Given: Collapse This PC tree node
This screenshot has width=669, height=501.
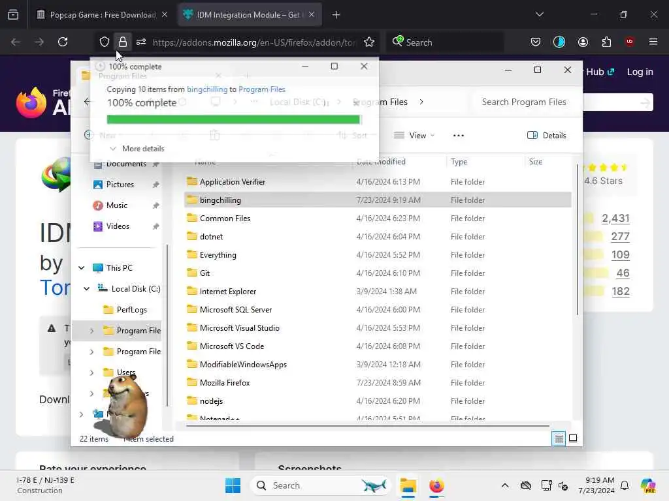Looking at the screenshot, I should (x=81, y=268).
